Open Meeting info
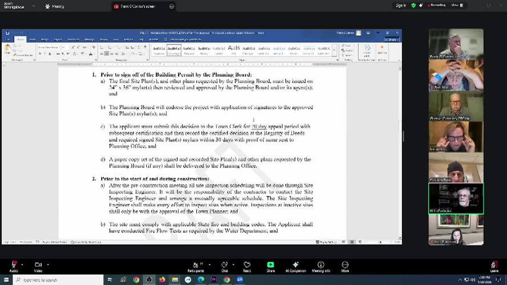Screen dimensions: 507x285 (x=321, y=266)
